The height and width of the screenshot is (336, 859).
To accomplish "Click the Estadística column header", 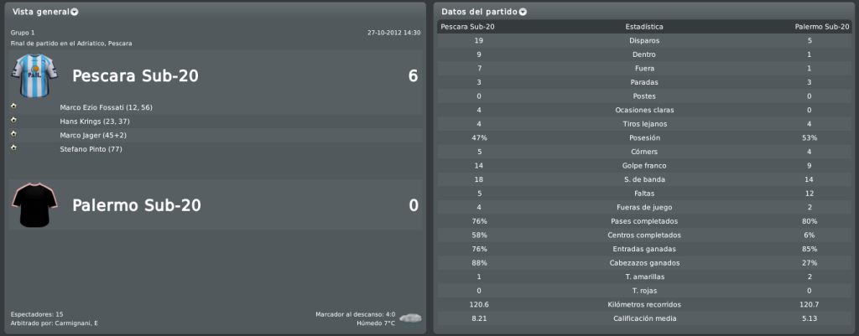I will (644, 26).
